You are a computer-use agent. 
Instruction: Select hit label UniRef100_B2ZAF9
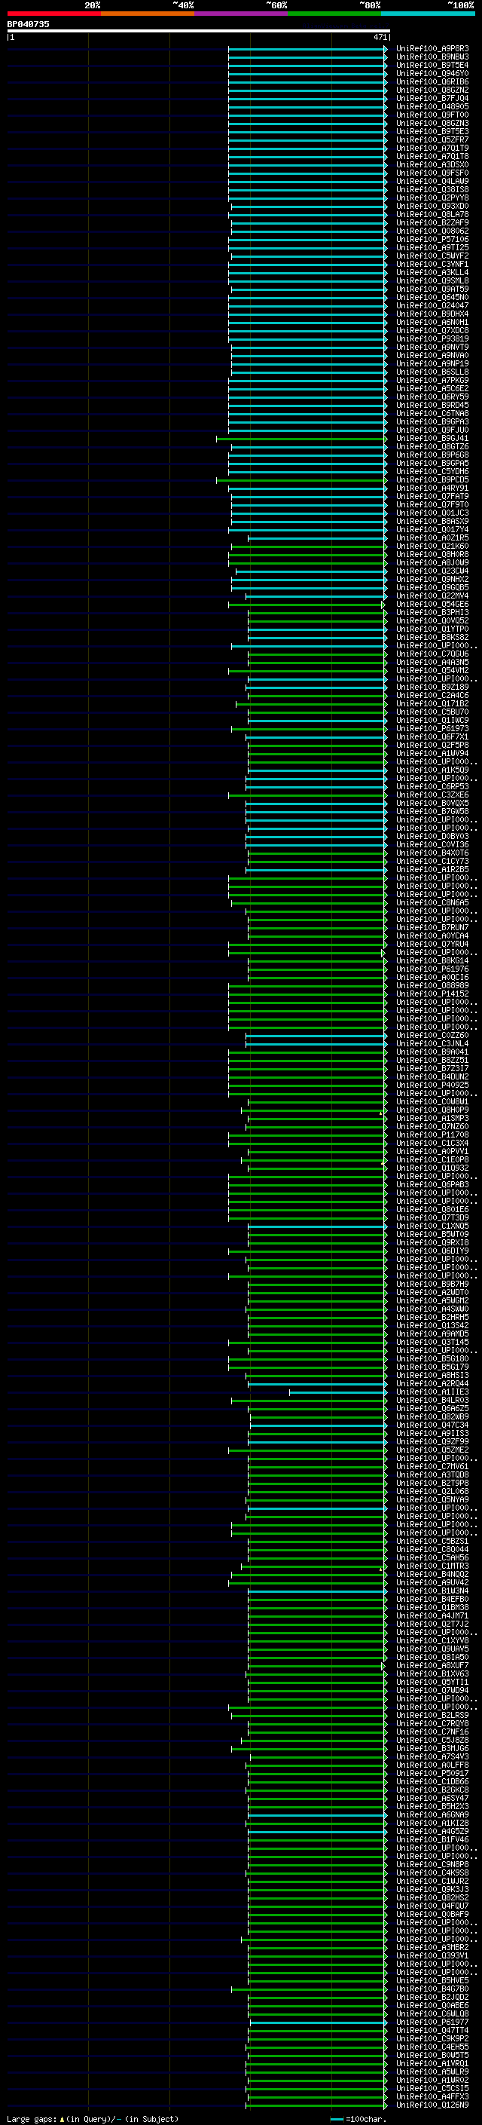[432, 222]
